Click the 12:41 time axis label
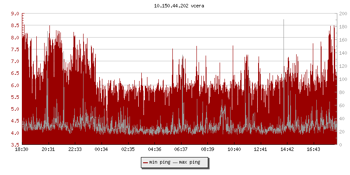 tap(260, 150)
